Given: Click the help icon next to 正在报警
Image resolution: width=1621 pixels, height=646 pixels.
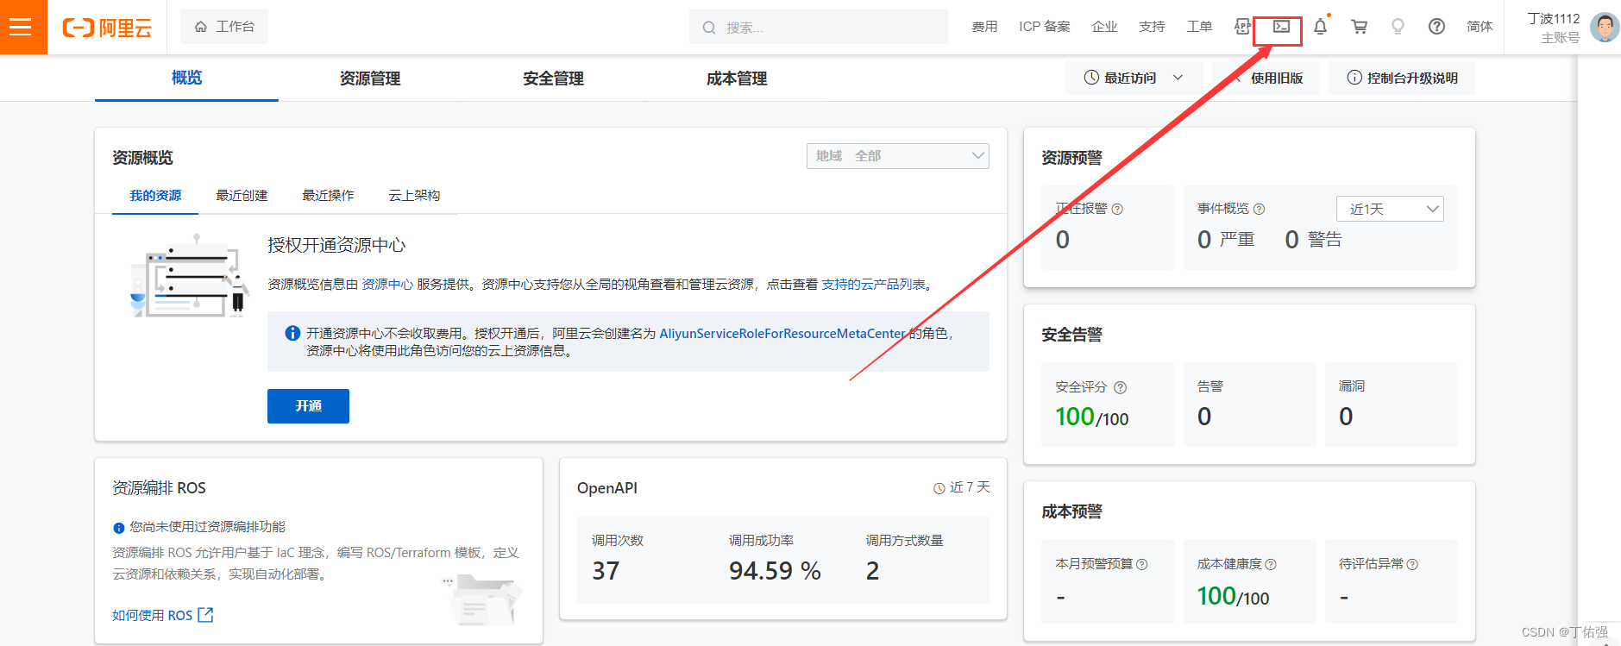Looking at the screenshot, I should pos(1117,209).
